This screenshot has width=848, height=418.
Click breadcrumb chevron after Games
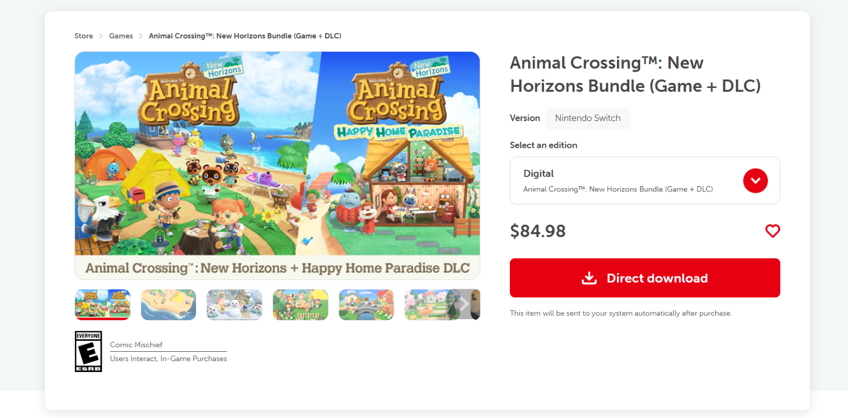click(141, 36)
